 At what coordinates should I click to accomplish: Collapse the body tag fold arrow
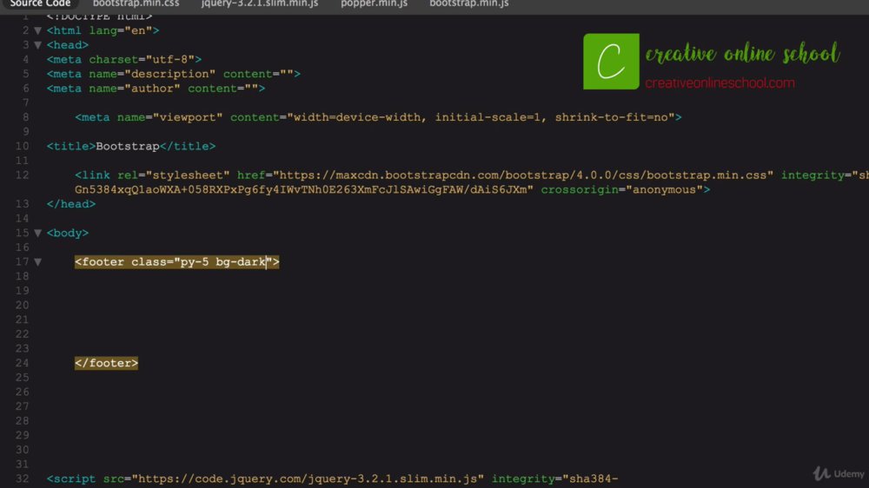click(37, 234)
